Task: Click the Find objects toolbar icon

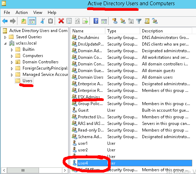Action: click(147, 21)
